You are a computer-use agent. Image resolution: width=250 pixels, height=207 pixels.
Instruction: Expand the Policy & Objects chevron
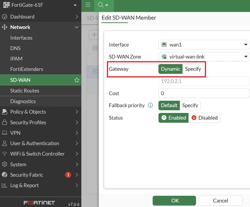77,112
